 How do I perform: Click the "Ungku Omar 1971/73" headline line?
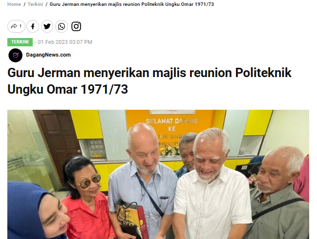tap(68, 89)
